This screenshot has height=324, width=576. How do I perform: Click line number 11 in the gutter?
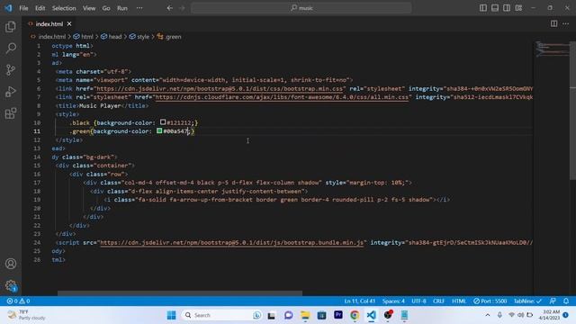pyautogui.click(x=37, y=131)
